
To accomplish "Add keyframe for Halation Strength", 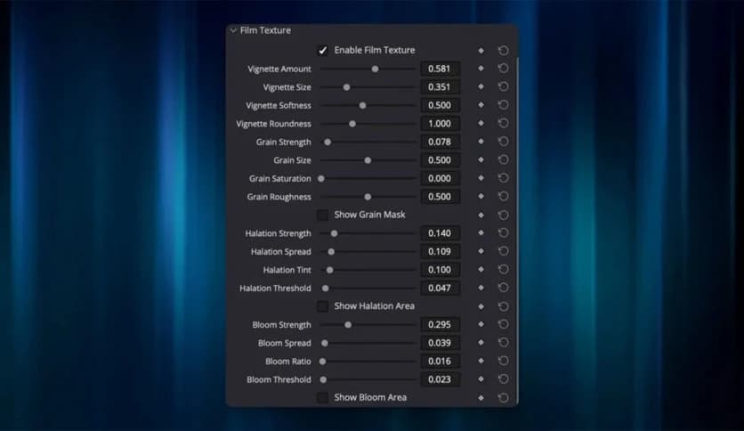I will (481, 233).
